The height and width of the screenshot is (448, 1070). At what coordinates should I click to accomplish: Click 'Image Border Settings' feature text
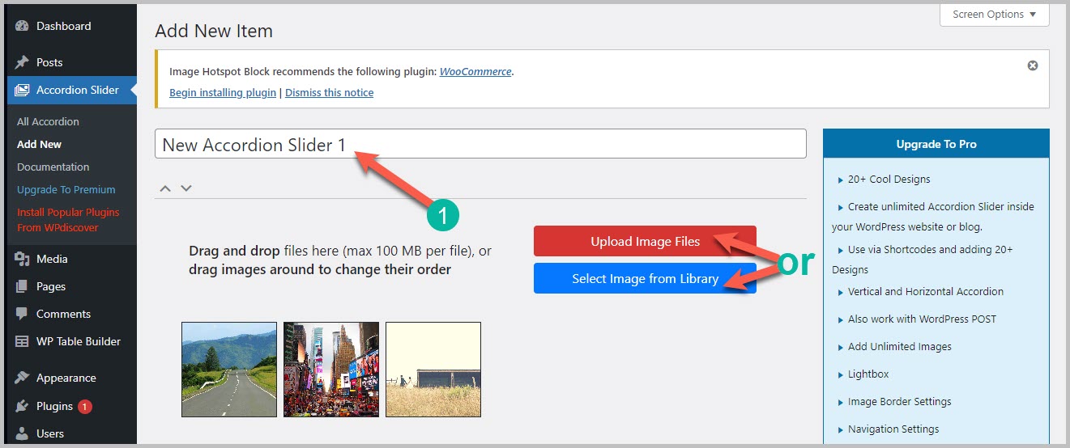click(899, 401)
